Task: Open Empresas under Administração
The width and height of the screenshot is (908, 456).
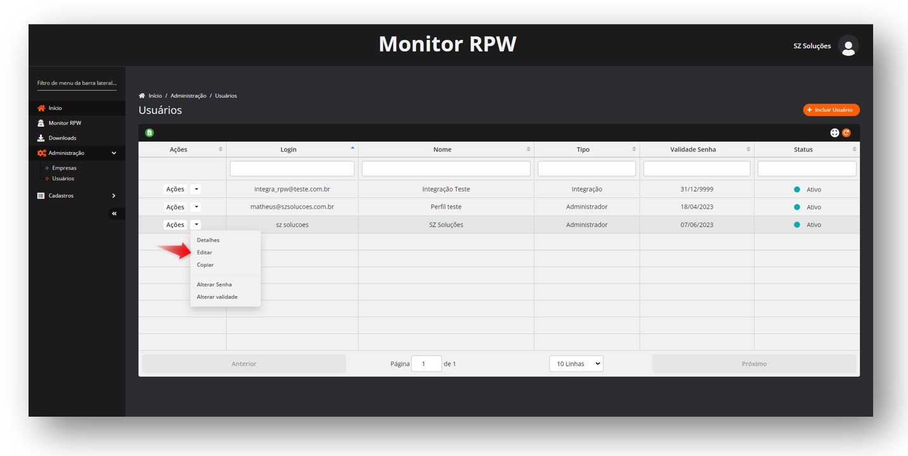Action: [64, 168]
